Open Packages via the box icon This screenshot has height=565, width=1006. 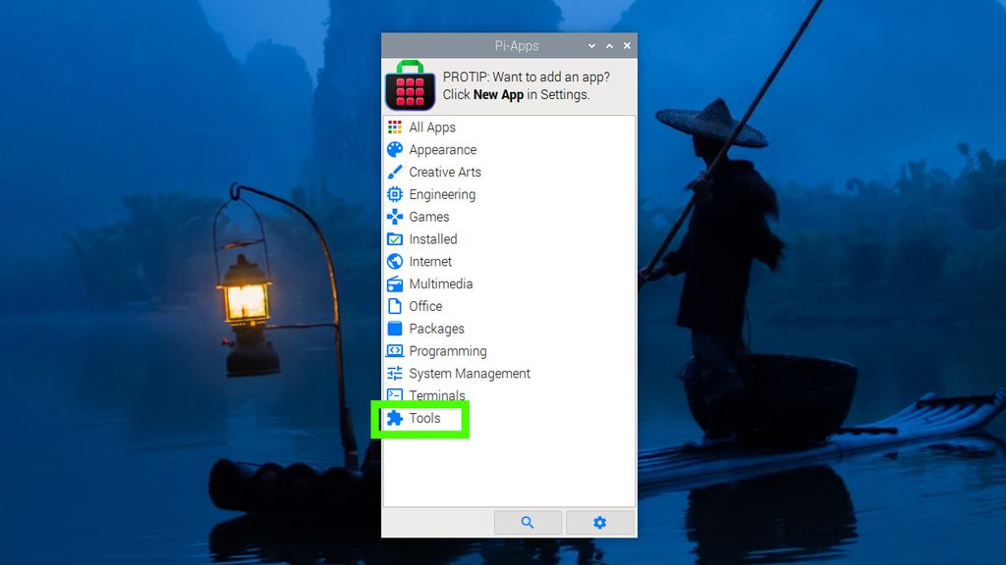click(394, 328)
